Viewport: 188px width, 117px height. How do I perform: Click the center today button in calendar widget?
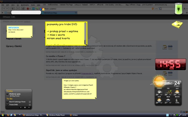(25, 108)
